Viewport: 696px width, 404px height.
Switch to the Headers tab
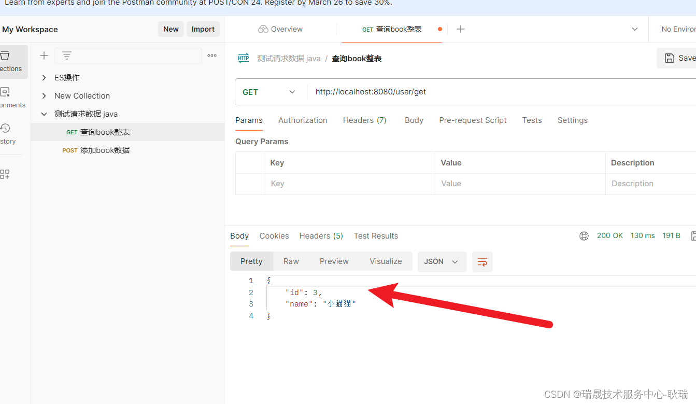click(364, 120)
